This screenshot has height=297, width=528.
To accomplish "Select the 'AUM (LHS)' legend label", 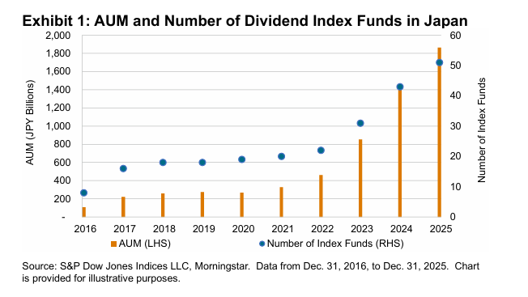I will pos(144,244).
